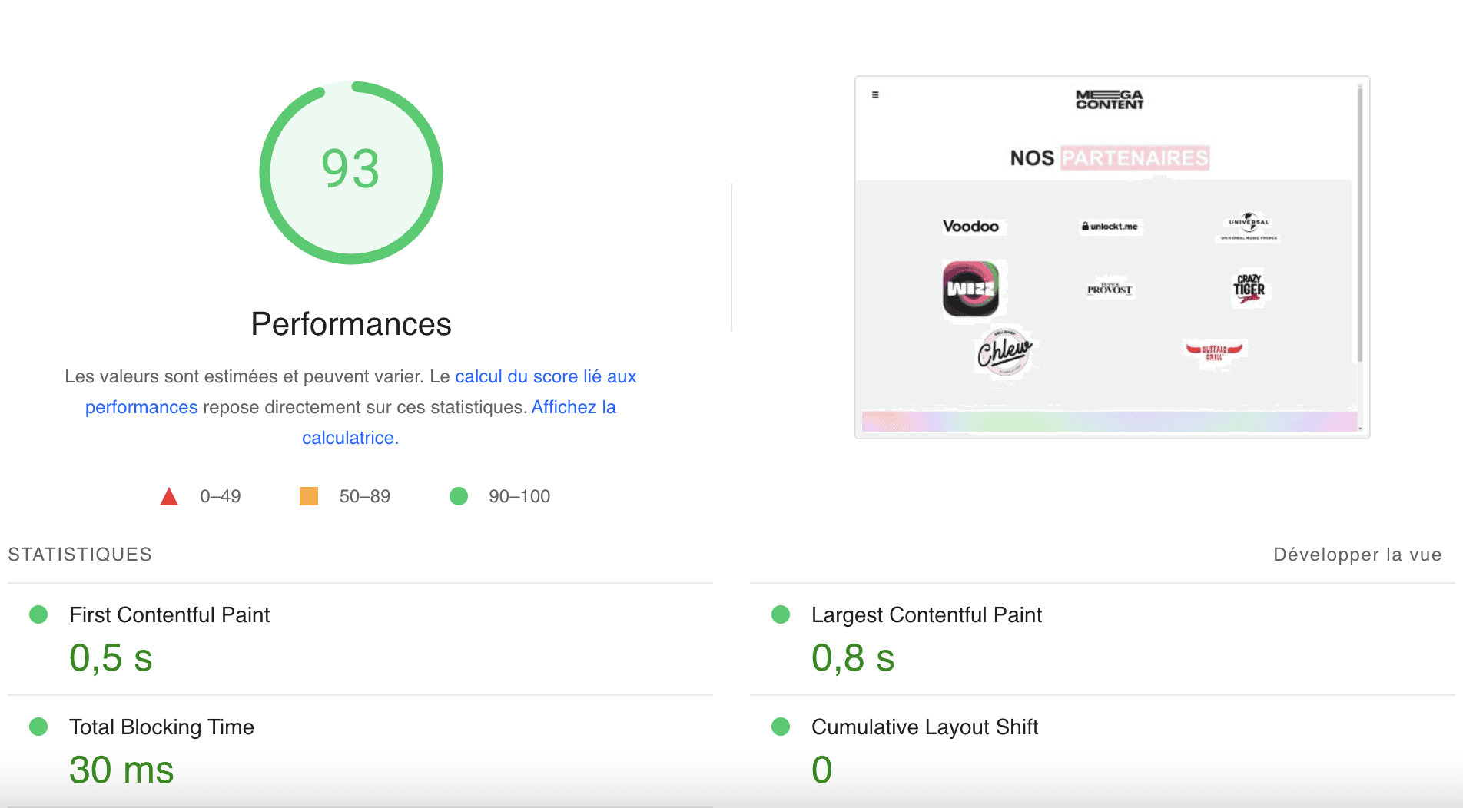Click the '0,5 s' value
Viewport: 1463px width, 808px height.
point(111,658)
